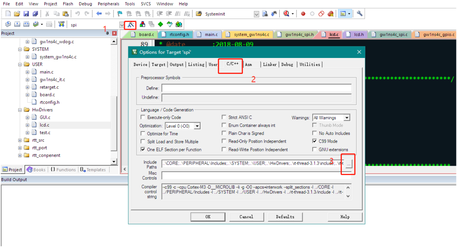Click the Misc Controls input field
Screen dimensions: 457x247
tap(256, 176)
